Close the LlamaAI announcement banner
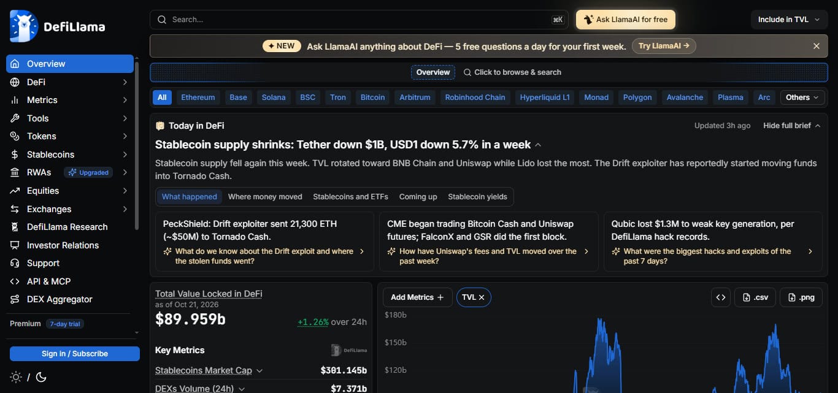 point(817,46)
